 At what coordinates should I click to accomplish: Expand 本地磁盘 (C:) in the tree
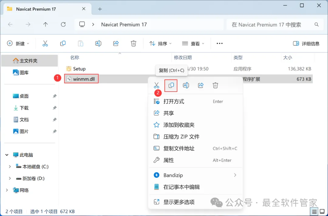point(10,167)
